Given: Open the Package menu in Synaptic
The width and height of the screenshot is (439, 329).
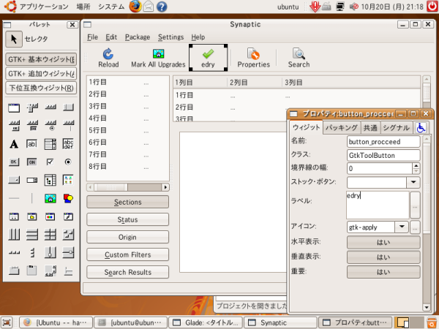Looking at the screenshot, I should (x=138, y=37).
